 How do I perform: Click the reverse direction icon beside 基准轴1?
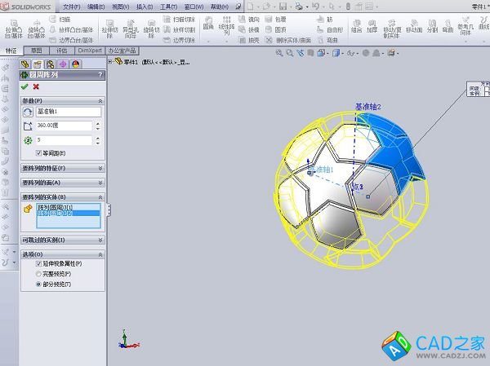[28, 112]
